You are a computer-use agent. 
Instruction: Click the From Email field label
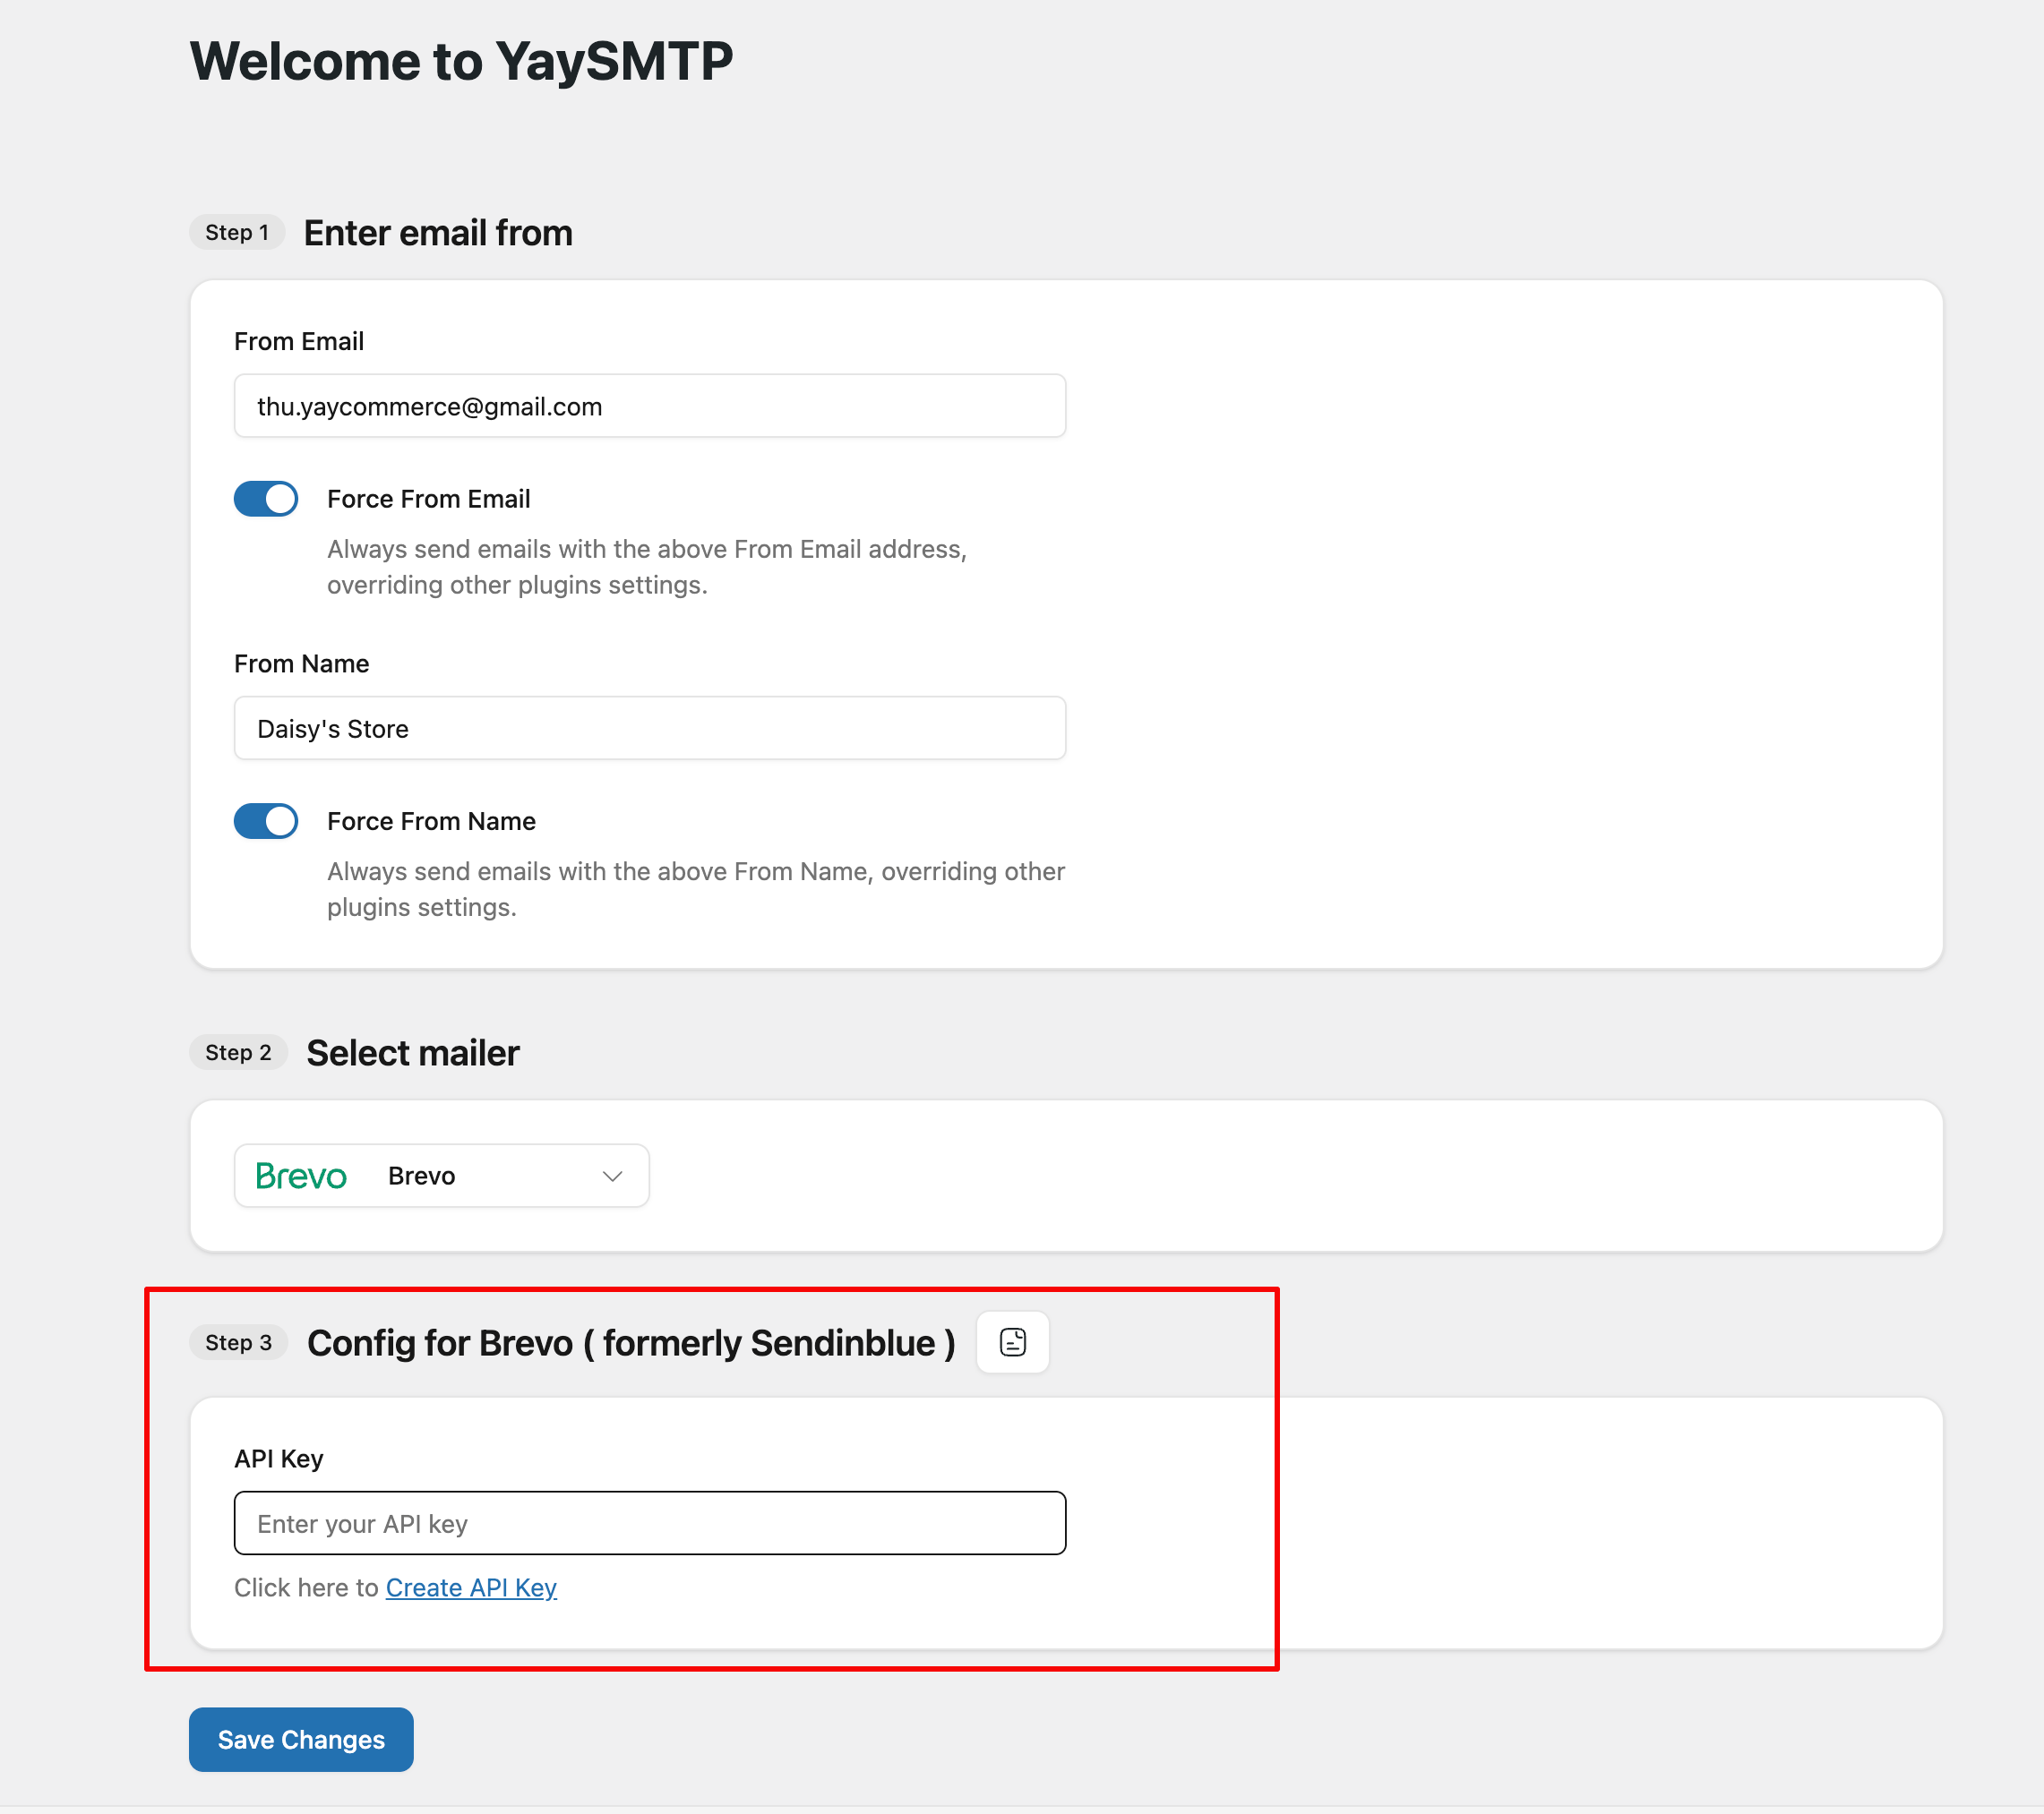pyautogui.click(x=298, y=342)
